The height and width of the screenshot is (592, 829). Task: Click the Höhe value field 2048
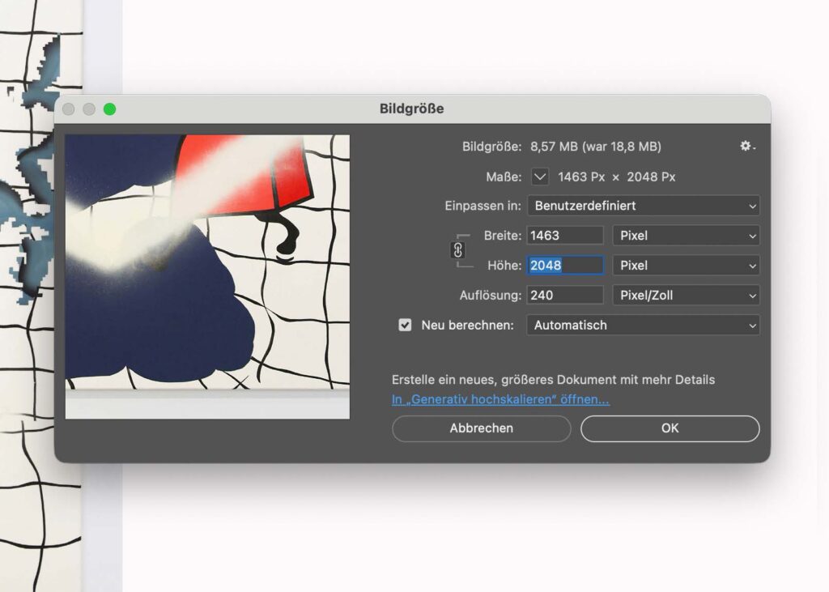pyautogui.click(x=565, y=266)
